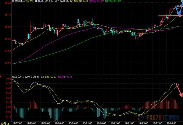The image size is (183, 125).
Task: Click the red downward arrow on MACD panel
Action: point(180,90)
